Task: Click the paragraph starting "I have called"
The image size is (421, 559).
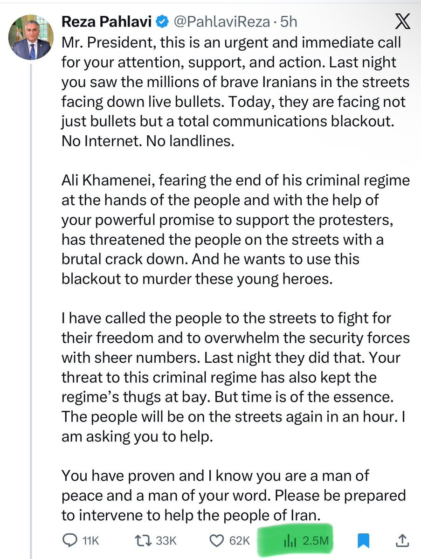Action: coord(235,377)
